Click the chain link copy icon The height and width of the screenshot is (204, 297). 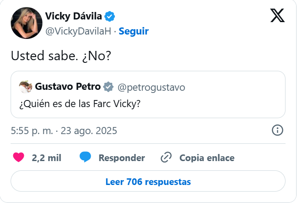click(166, 158)
